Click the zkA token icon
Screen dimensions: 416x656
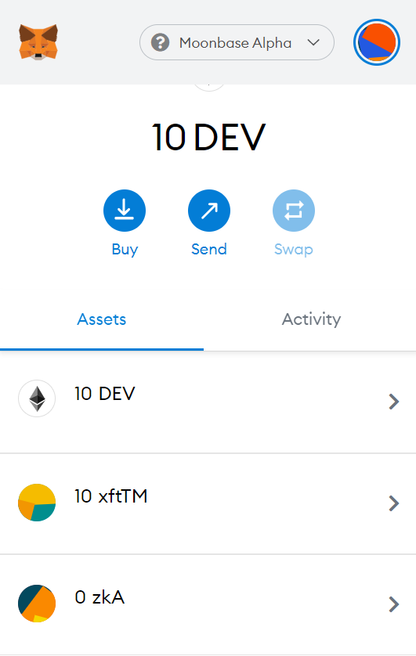(37, 604)
